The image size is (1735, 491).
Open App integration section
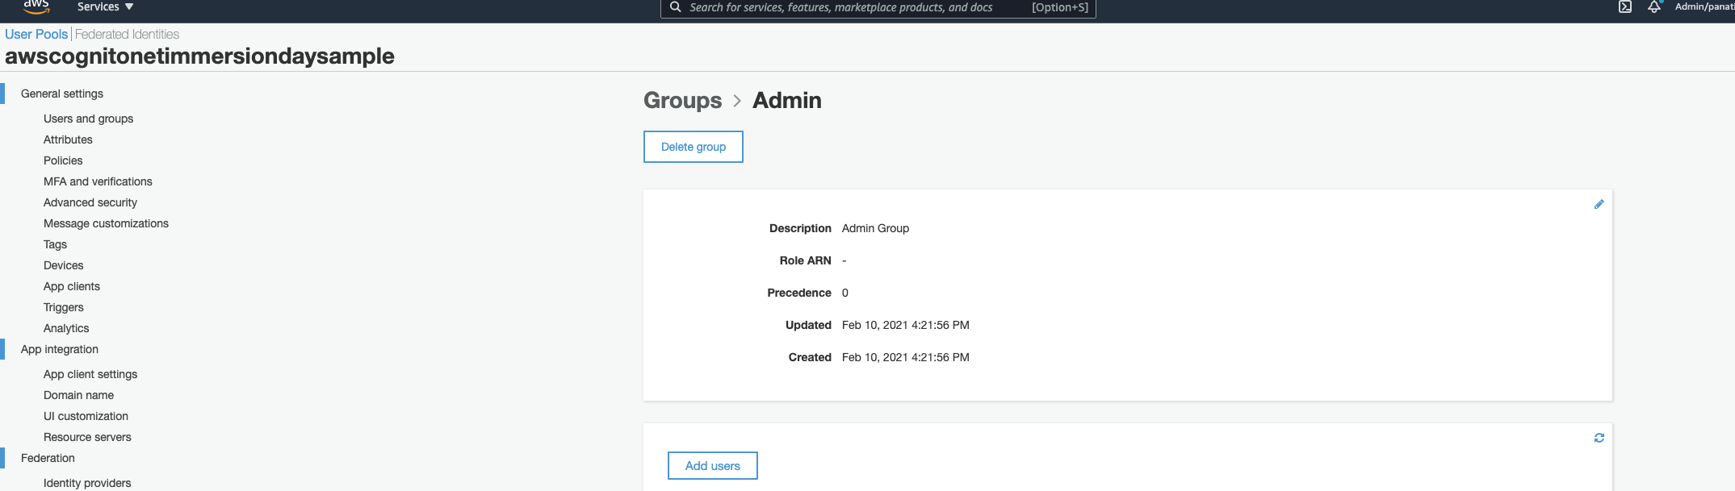(60, 349)
